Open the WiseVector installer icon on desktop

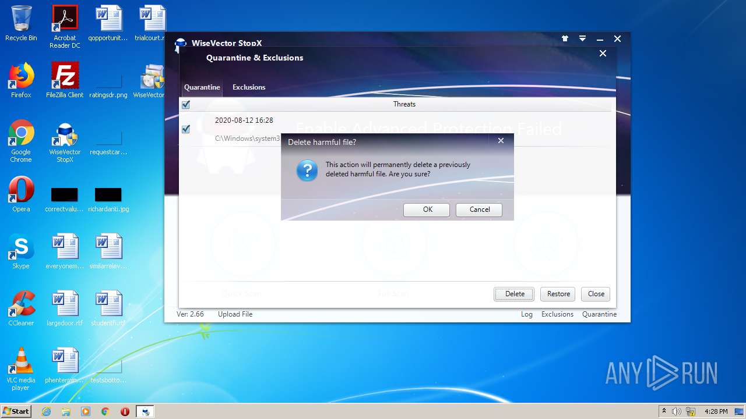(150, 80)
